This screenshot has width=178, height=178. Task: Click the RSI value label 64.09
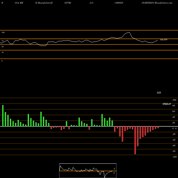click(164, 40)
